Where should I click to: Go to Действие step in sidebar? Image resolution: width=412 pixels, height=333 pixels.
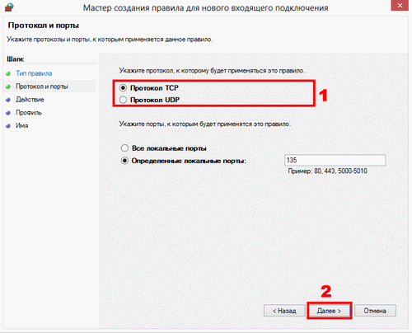[30, 100]
